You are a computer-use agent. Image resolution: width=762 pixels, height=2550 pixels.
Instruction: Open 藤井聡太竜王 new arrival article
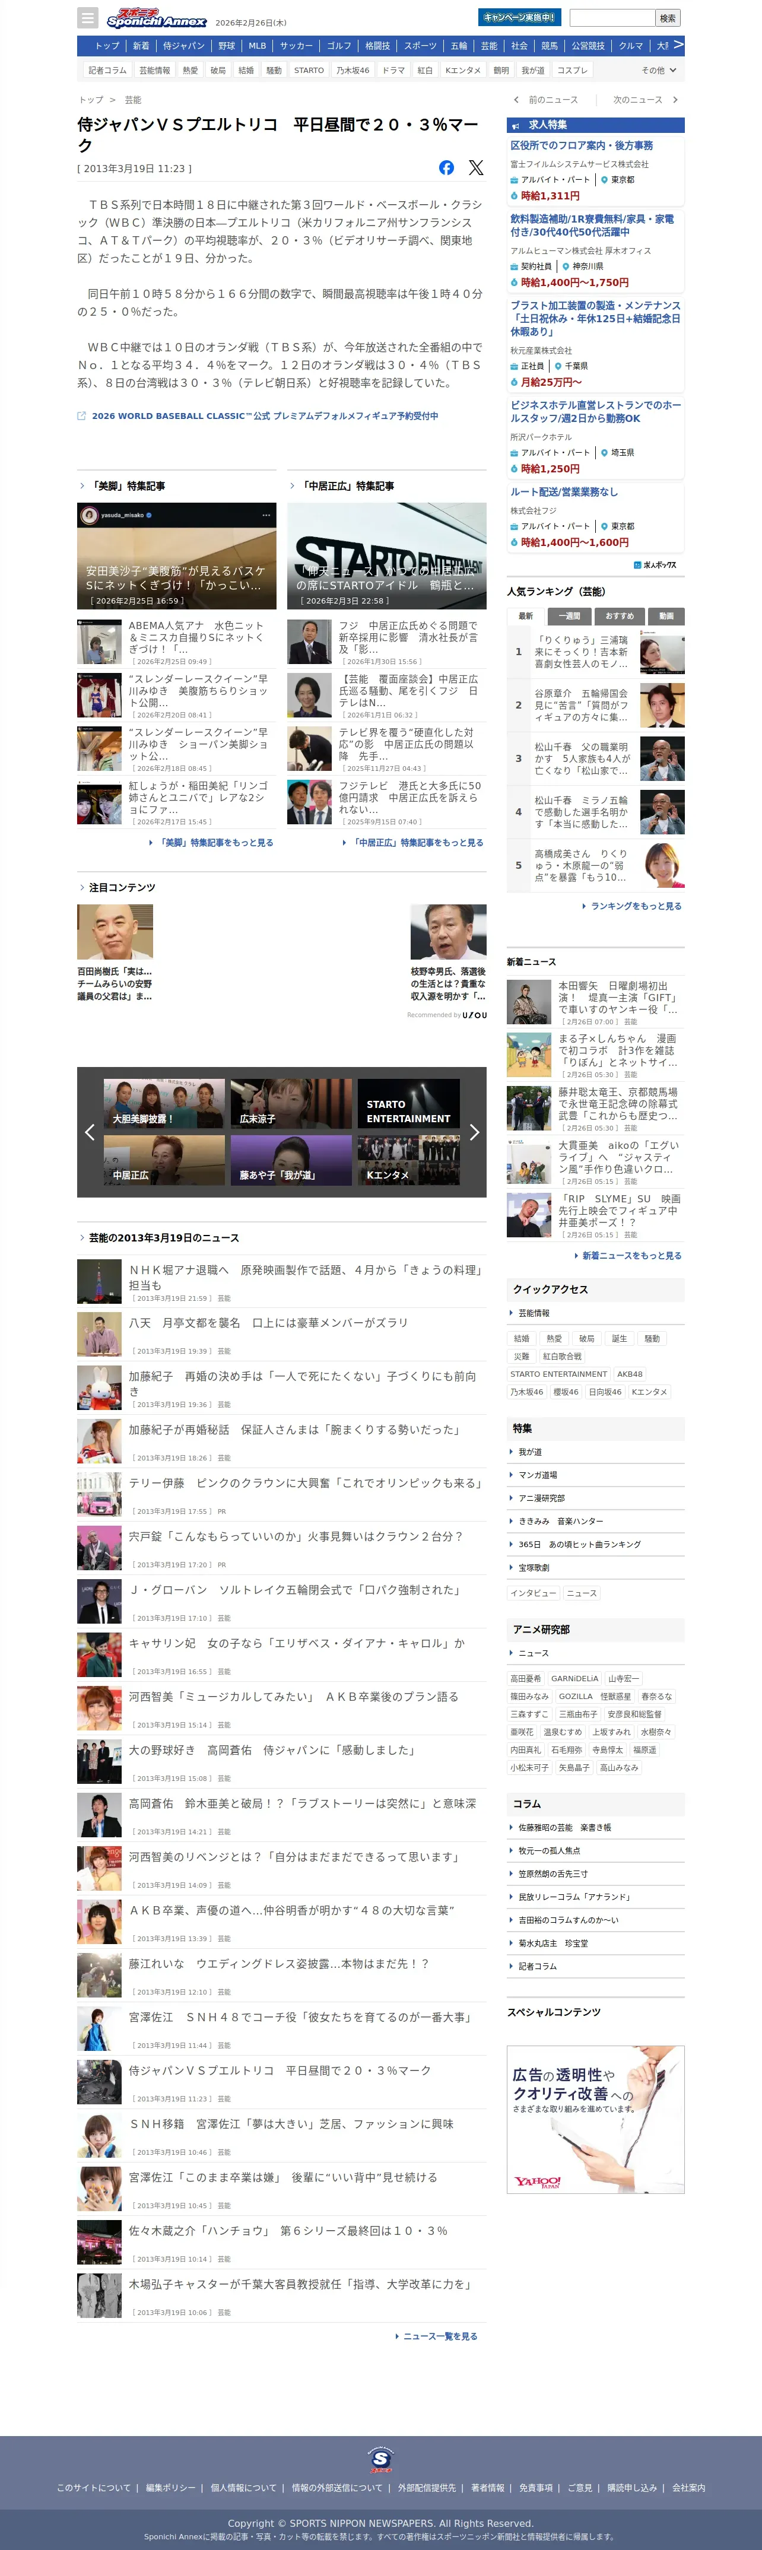596,1109
